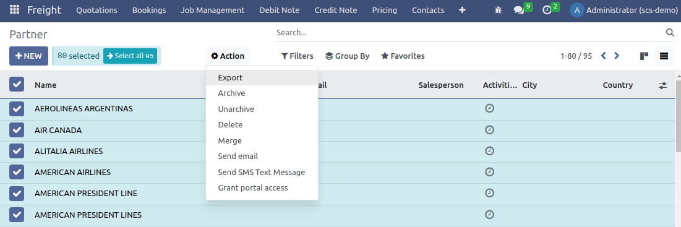681x227 pixels.
Task: Uncheck AMERICAN PRESIDENT LINES row checkbox
Action: pyautogui.click(x=17, y=215)
